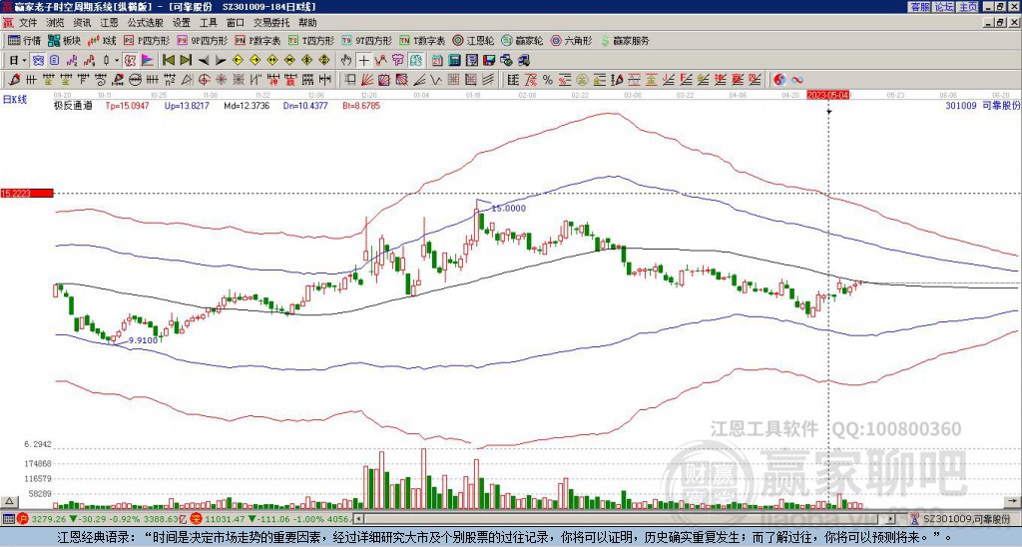Open the T数字表 number table
Viewport: 1022px width, 547px height.
click(x=422, y=40)
